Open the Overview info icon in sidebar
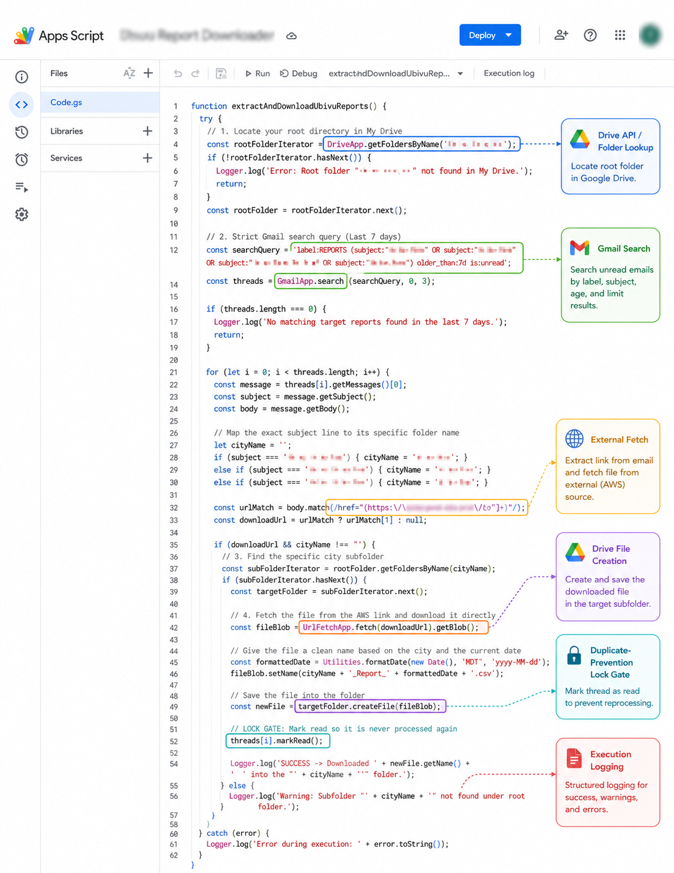This screenshot has width=674, height=873. coord(21,77)
